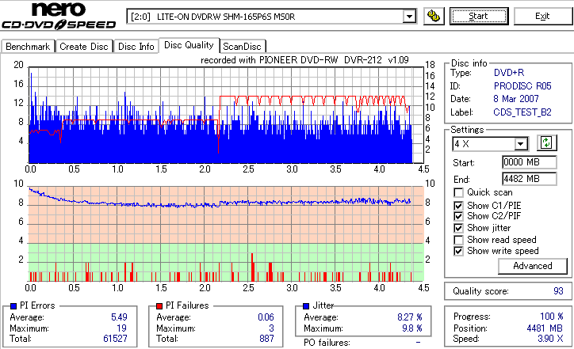Click the green refresh speed icon
574x349 pixels.
[546, 143]
